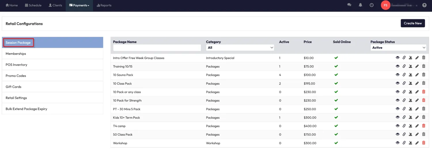Open the Category filter dropdown
Image resolution: width=432 pixels, height=154 pixels.
pos(240,48)
